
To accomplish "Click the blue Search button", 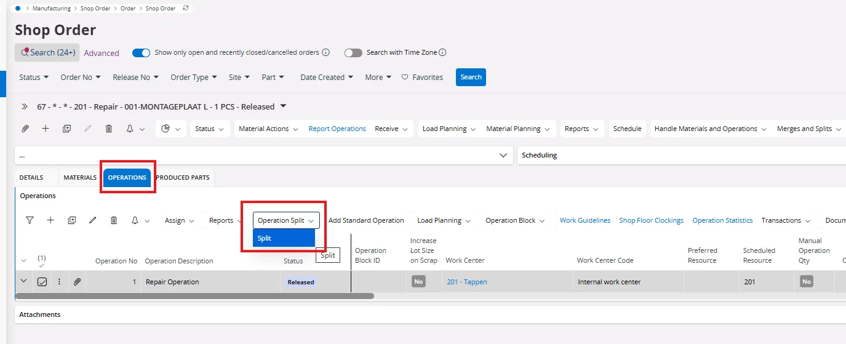I will pos(471,77).
